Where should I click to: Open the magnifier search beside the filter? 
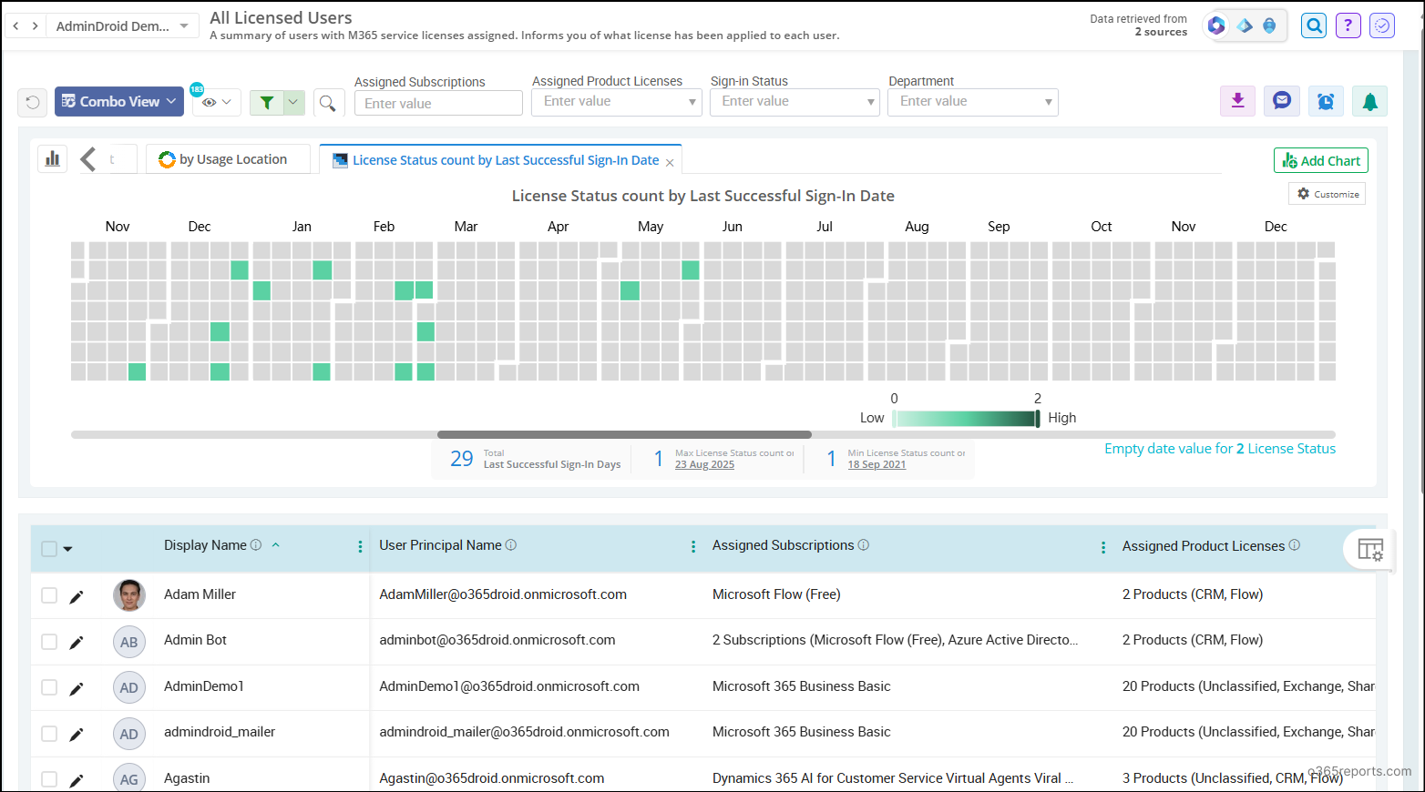328,102
